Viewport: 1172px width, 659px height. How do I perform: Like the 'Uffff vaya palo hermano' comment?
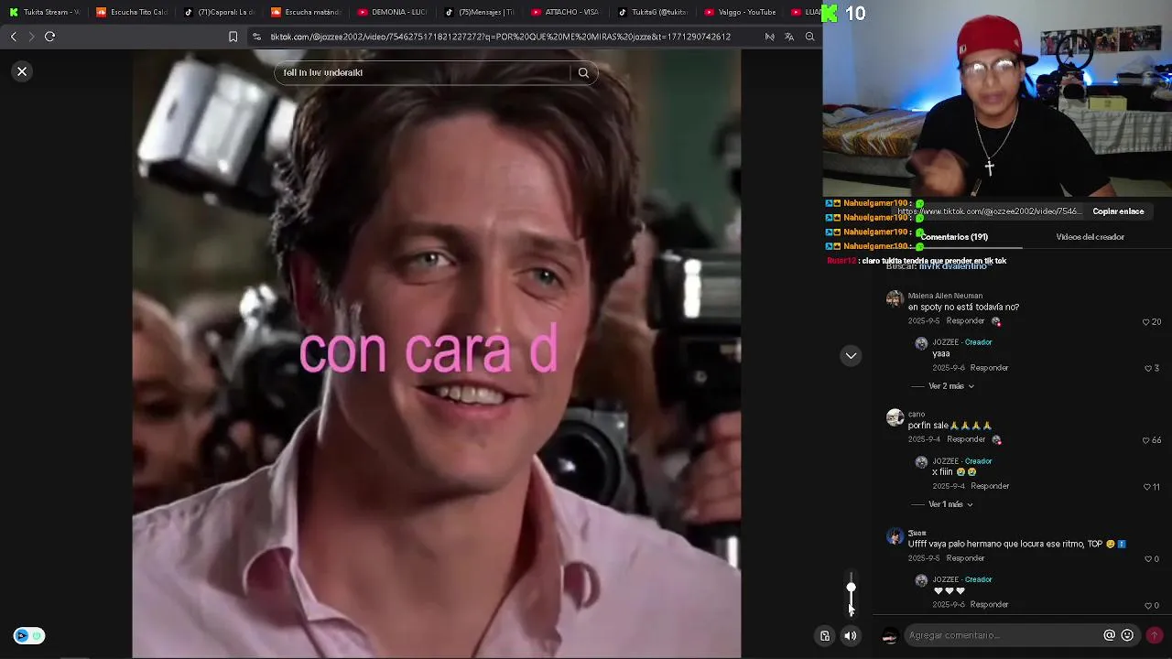[x=1148, y=558]
